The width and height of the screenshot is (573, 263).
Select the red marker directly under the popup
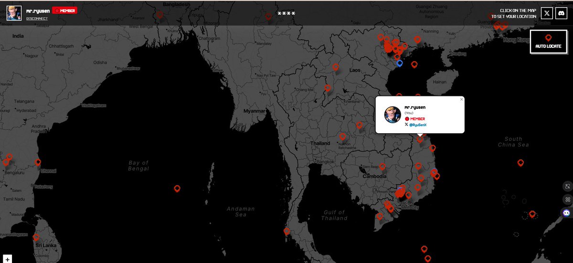coord(420,139)
